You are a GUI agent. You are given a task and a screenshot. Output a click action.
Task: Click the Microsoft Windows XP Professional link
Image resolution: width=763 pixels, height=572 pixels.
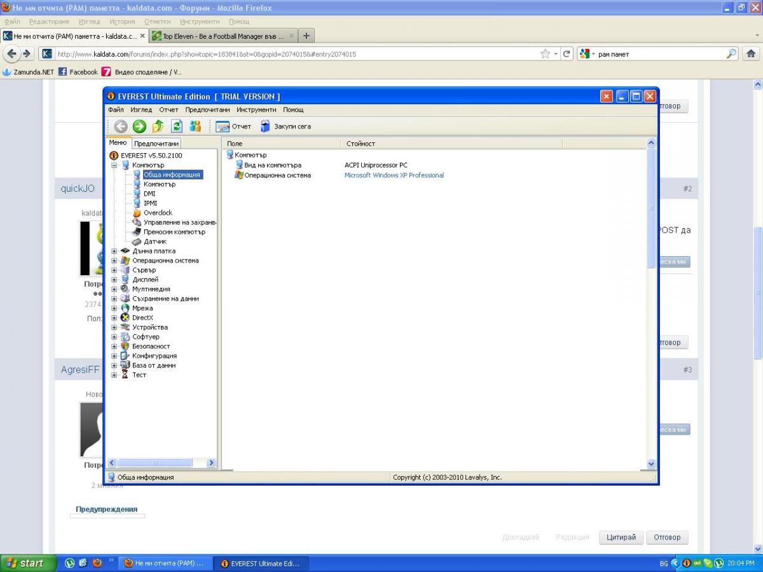(x=394, y=175)
